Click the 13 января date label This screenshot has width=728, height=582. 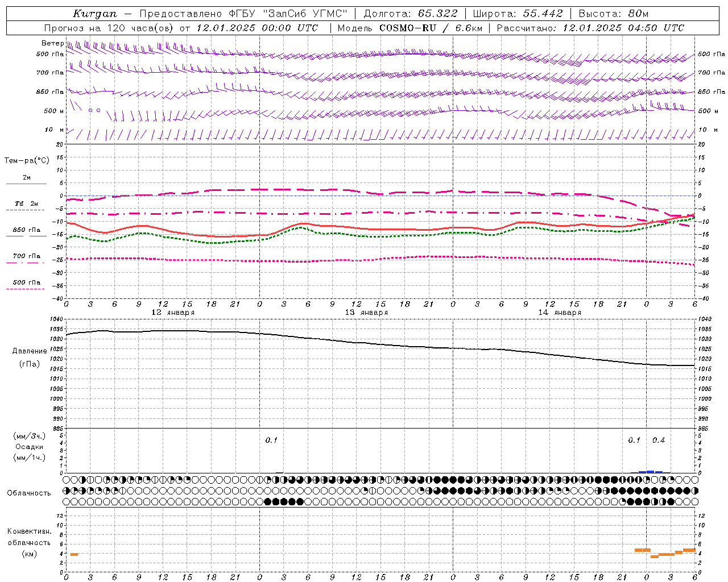[366, 312]
